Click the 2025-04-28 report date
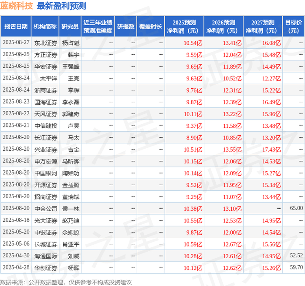Image resolution: width=305 pixels, height=286 pixels. point(16,267)
